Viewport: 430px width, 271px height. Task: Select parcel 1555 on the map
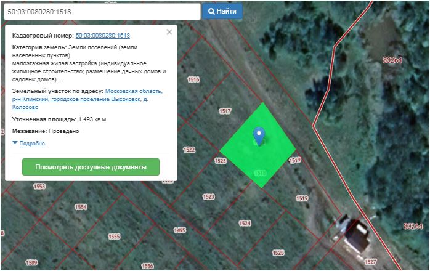pyautogui.click(x=114, y=237)
